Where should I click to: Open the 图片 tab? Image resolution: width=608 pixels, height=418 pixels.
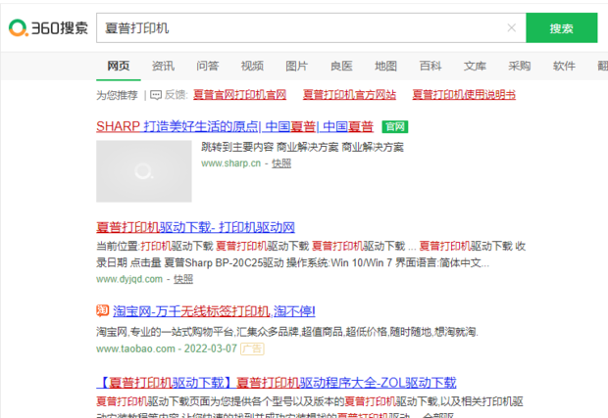pyautogui.click(x=296, y=66)
